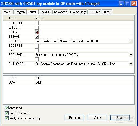Expand the BOOTSZ dropdown arrow
The height and width of the screenshot is (126, 138).
click(131, 41)
